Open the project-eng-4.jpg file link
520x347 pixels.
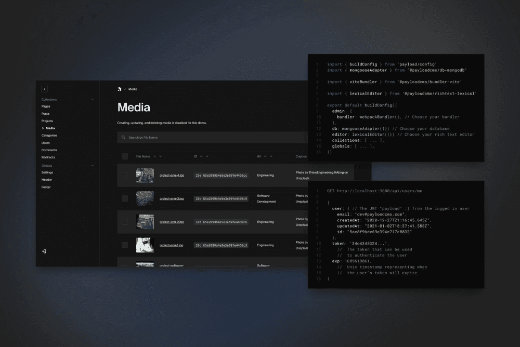click(172, 176)
